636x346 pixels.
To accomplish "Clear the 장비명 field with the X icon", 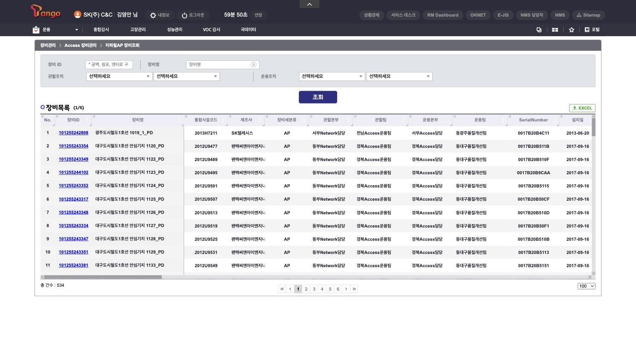I will pyautogui.click(x=254, y=65).
